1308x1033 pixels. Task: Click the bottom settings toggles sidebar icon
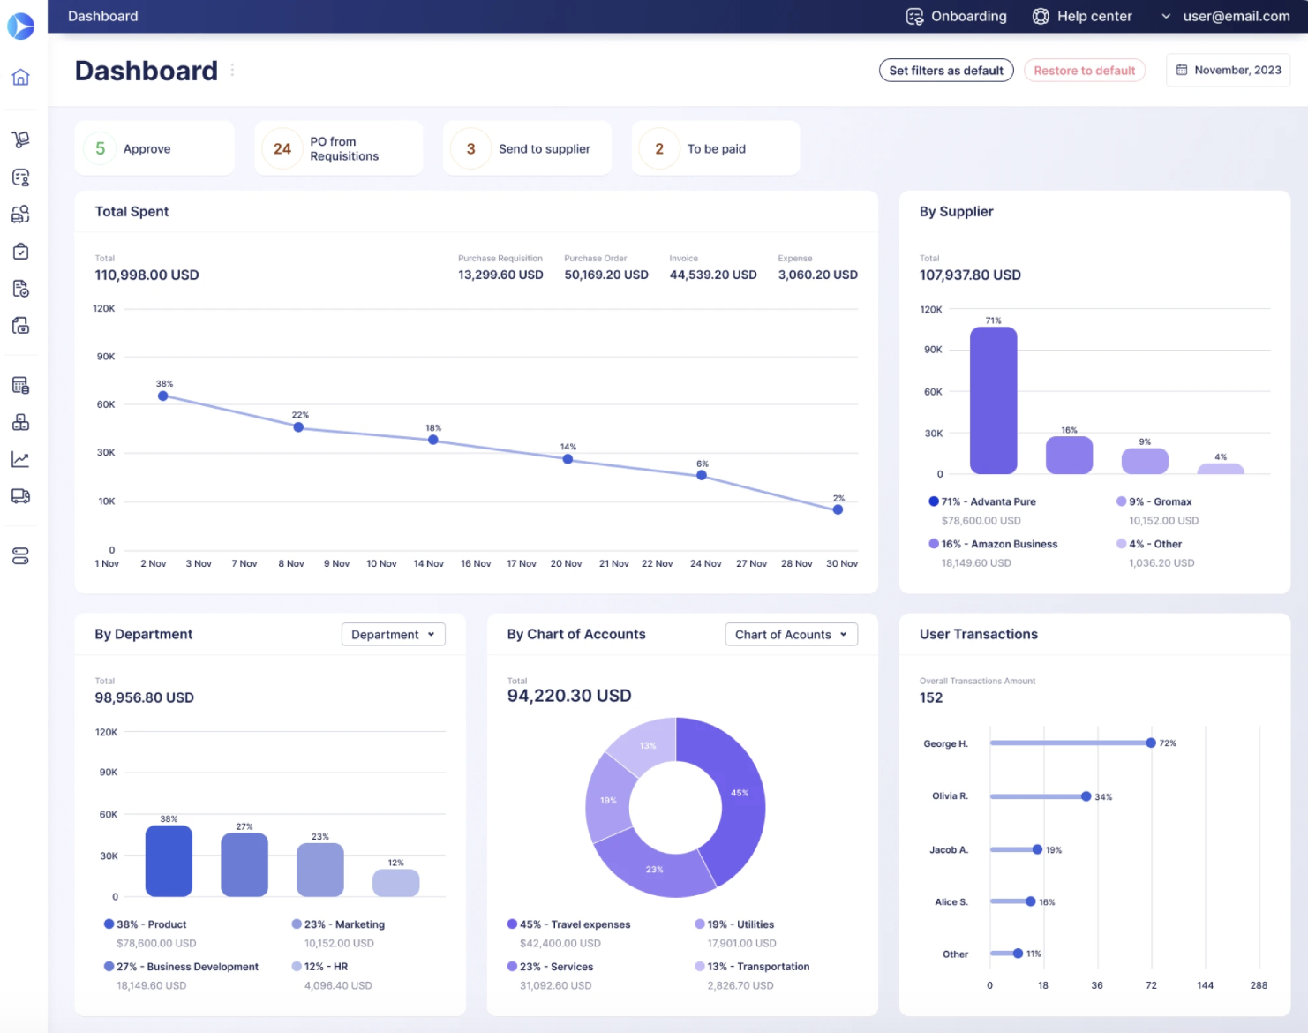[x=20, y=555]
